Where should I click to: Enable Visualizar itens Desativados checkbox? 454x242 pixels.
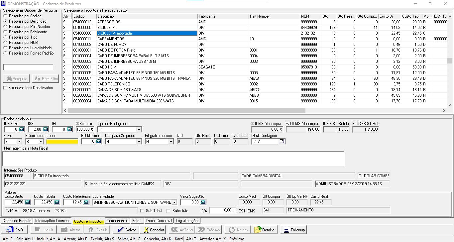click(x=5, y=88)
